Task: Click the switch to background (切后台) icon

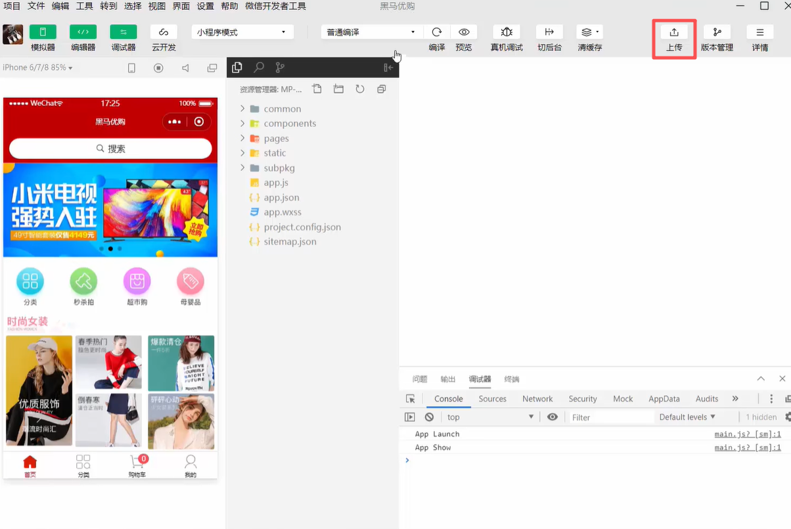Action: pos(549,32)
